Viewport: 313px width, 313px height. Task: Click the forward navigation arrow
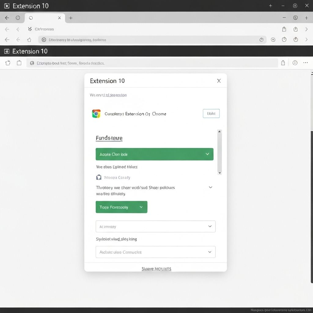(x=18, y=39)
